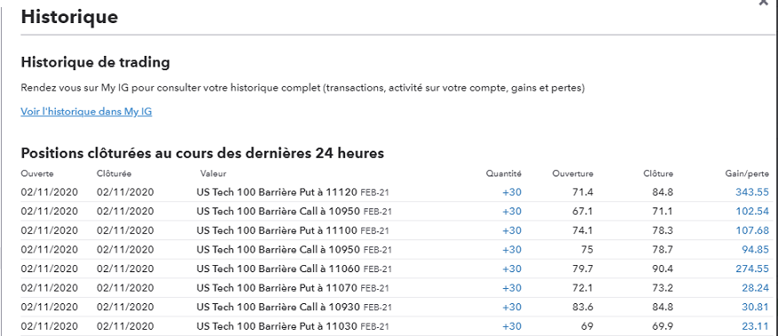Click the "Quantité" column header
Screen dimensions: 778x336
[x=504, y=174]
